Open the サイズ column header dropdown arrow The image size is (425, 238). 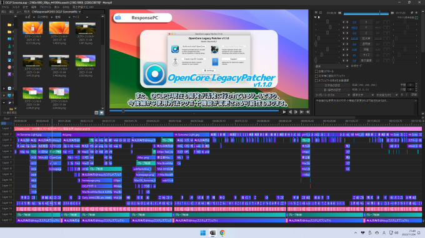tap(87, 17)
